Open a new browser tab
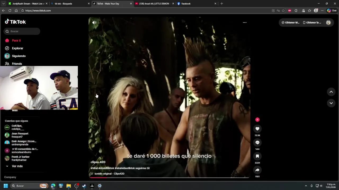Viewport: 339px width, 190px height. point(222,4)
